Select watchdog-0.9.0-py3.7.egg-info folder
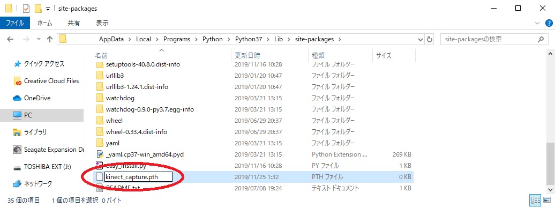 click(x=149, y=109)
